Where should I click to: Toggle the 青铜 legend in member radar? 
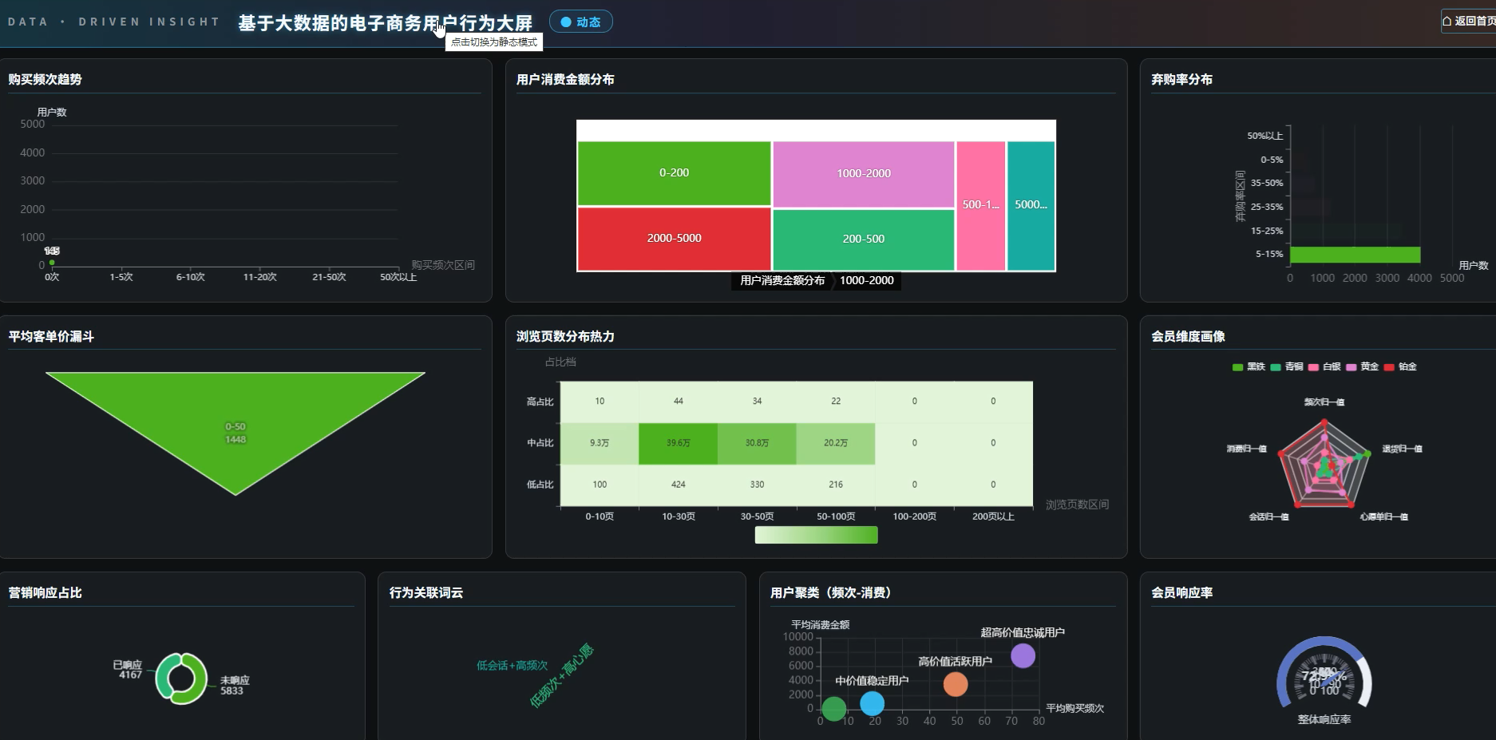pyautogui.click(x=1286, y=366)
